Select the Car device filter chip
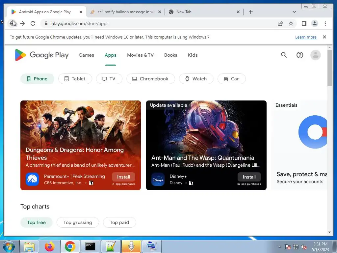Viewport: 337px width, 253px height. (231, 79)
